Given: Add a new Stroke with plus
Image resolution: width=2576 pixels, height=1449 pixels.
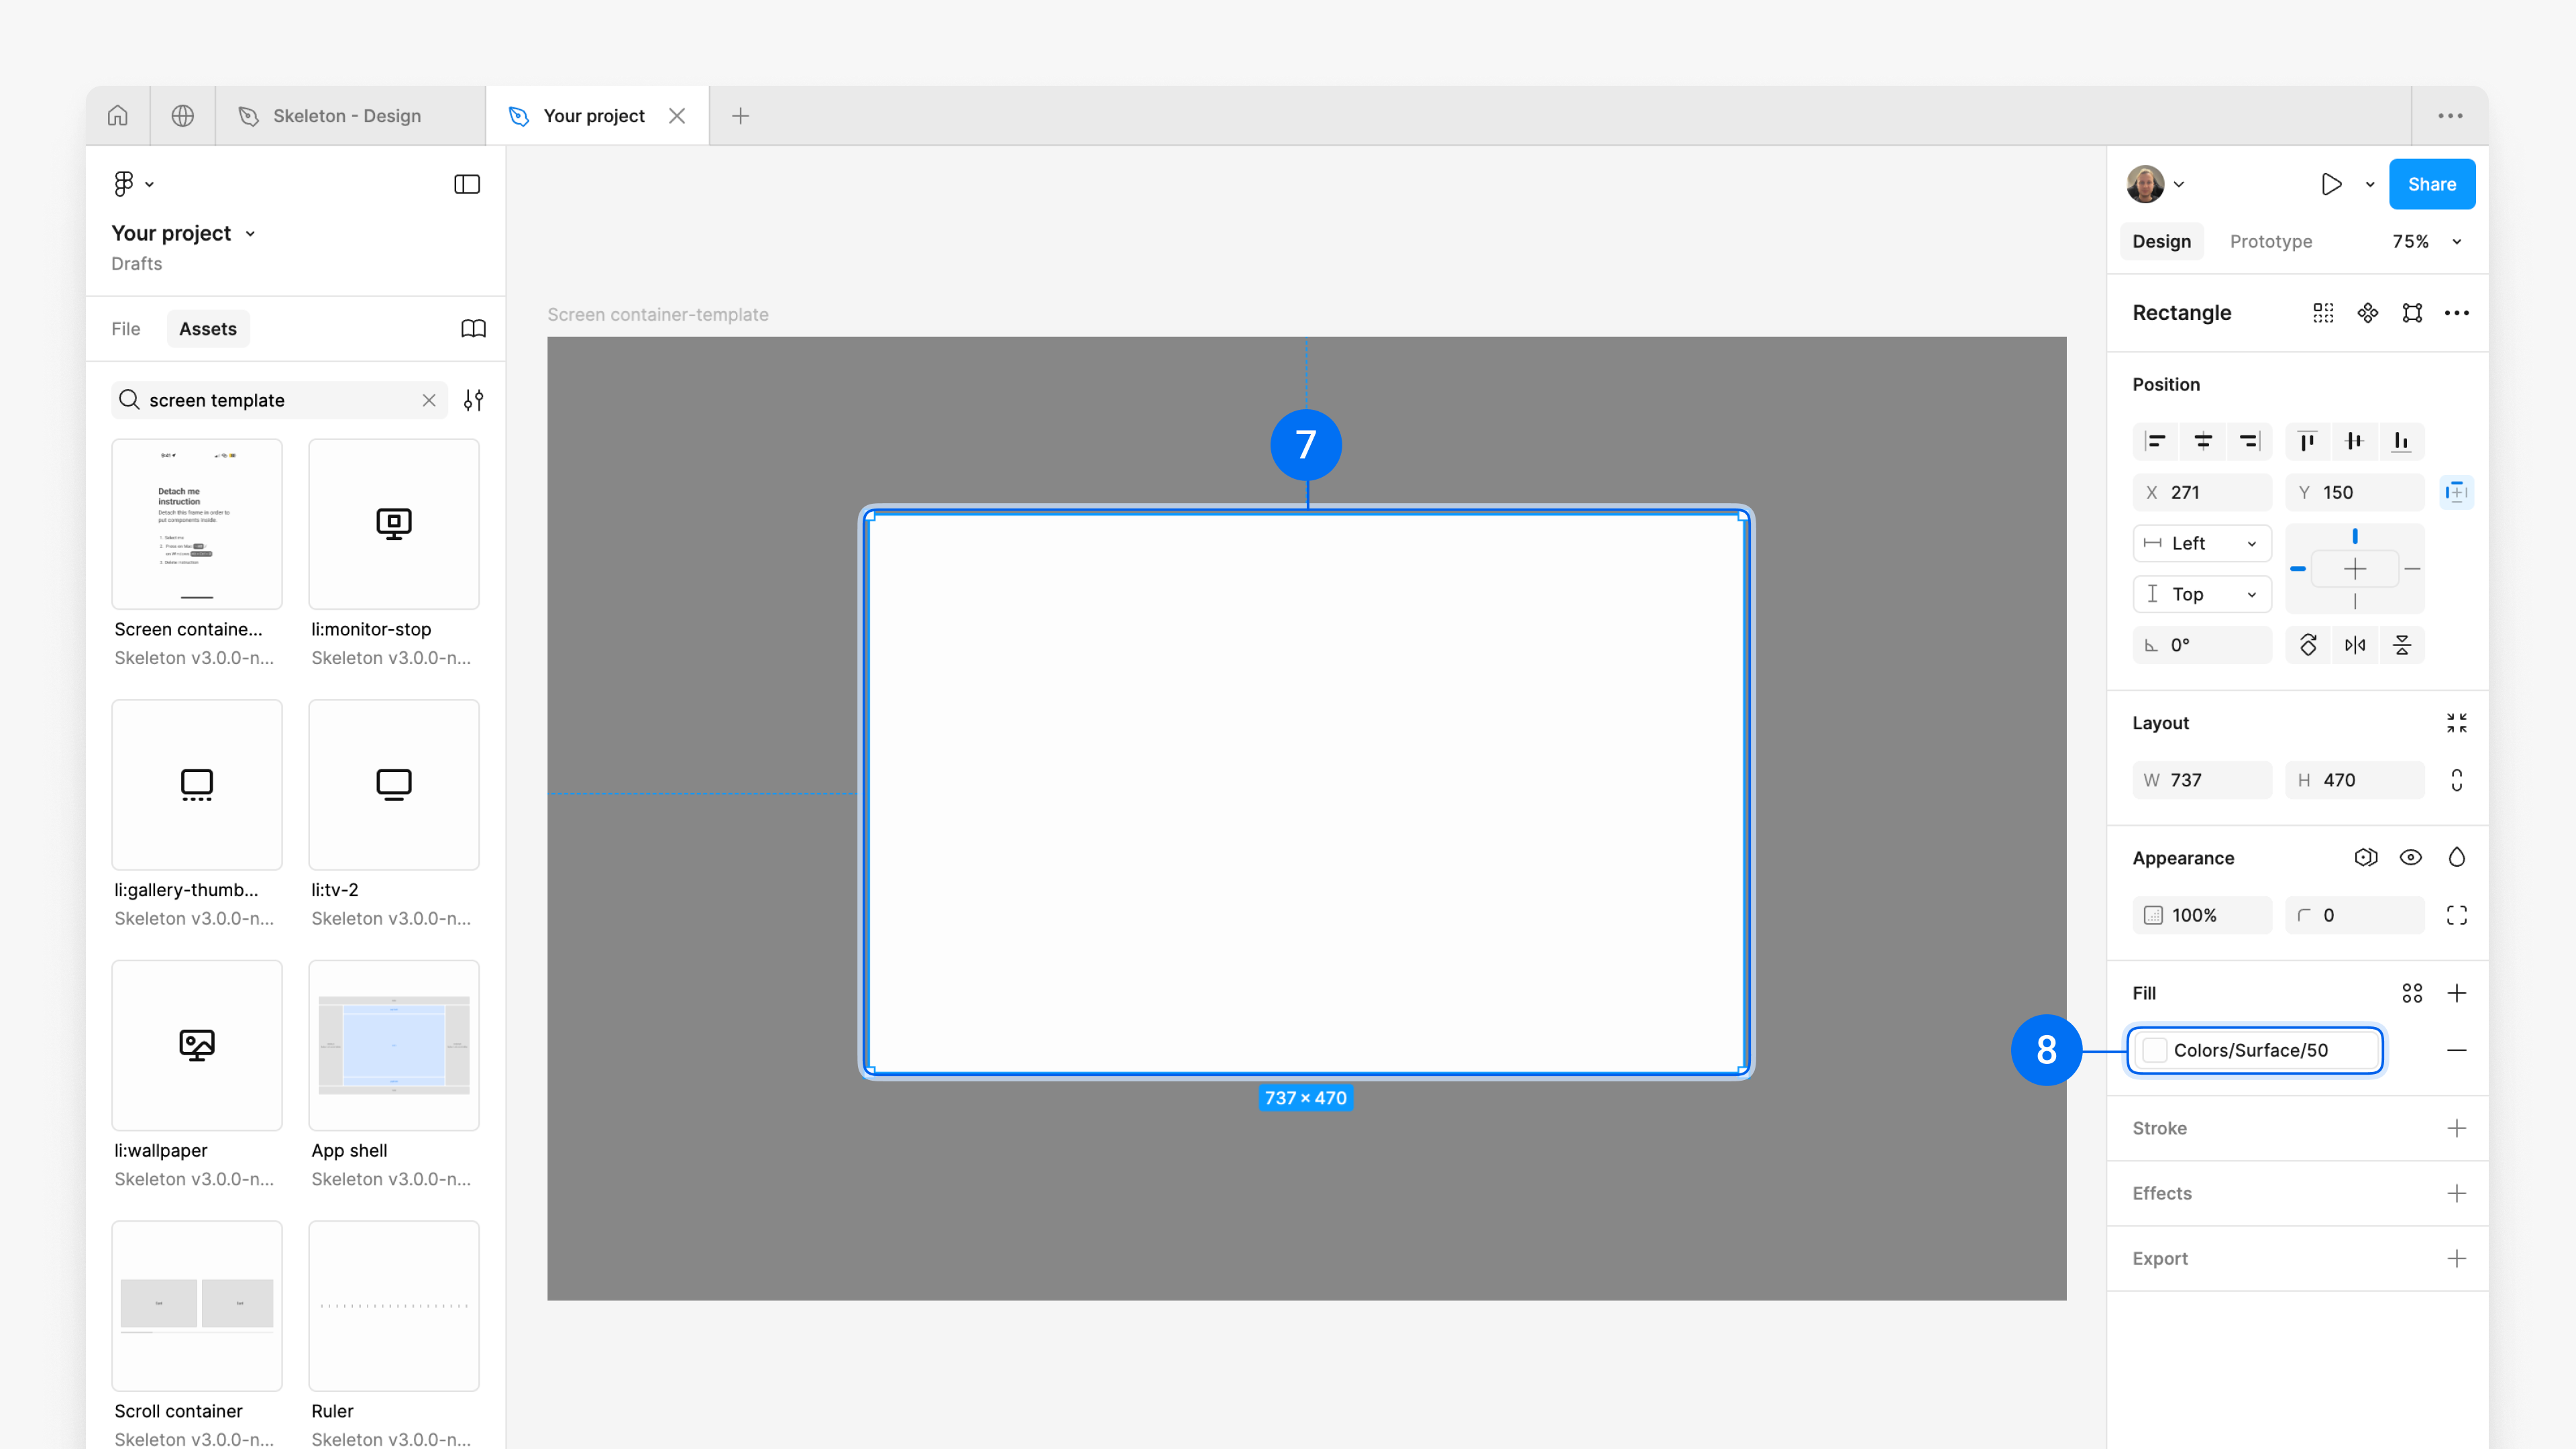Looking at the screenshot, I should pyautogui.click(x=2457, y=1128).
